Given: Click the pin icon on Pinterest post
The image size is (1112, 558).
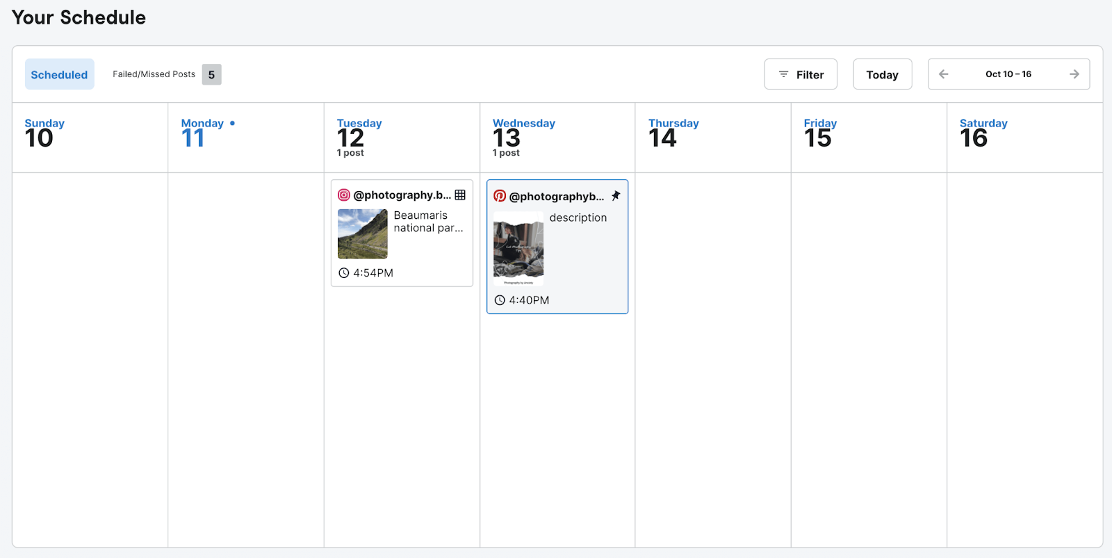Looking at the screenshot, I should click(x=616, y=196).
